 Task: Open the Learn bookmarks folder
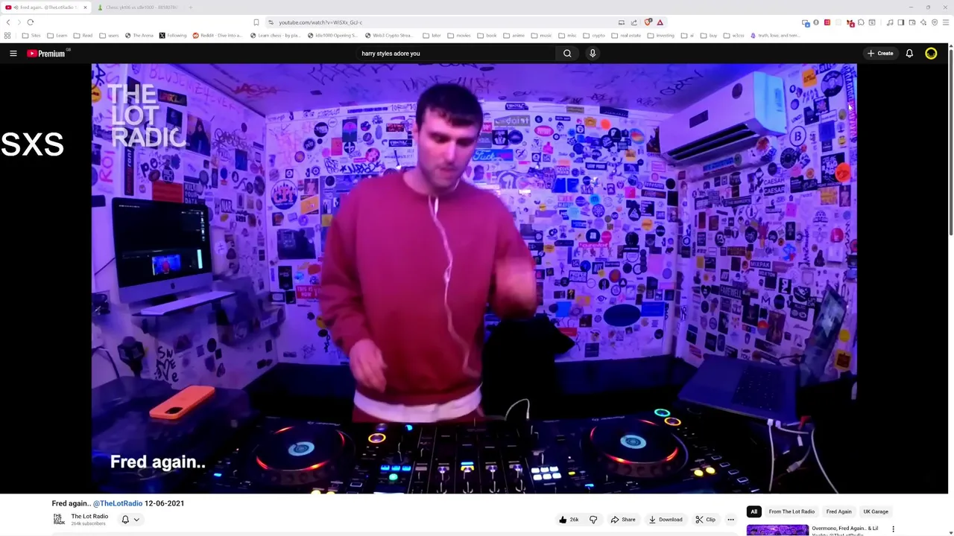pyautogui.click(x=57, y=36)
